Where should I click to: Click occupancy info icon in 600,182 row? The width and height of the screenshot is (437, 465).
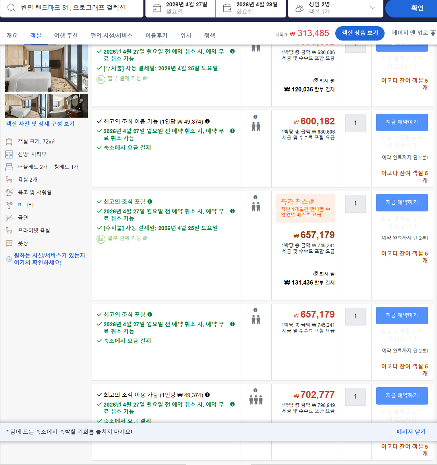tap(255, 117)
